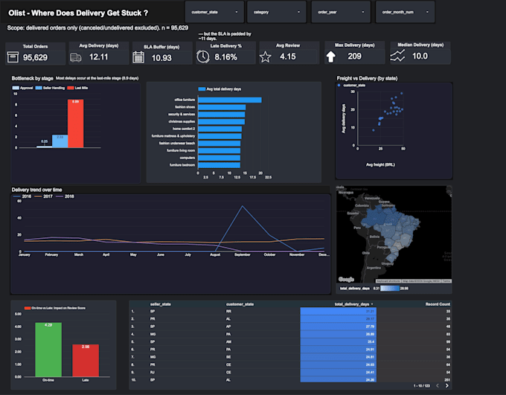The height and width of the screenshot is (395, 506).
Task: Toggle 2017 series in delivery trend legend
Action: click(x=44, y=196)
